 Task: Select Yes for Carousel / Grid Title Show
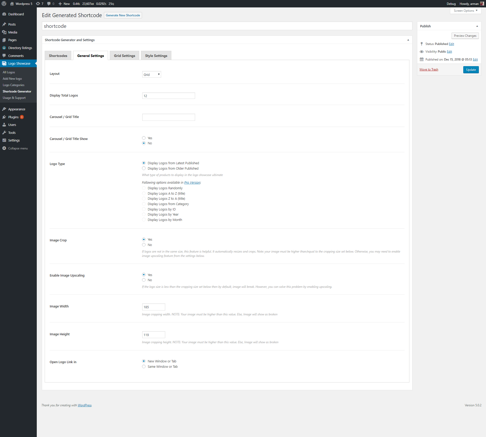click(x=144, y=138)
